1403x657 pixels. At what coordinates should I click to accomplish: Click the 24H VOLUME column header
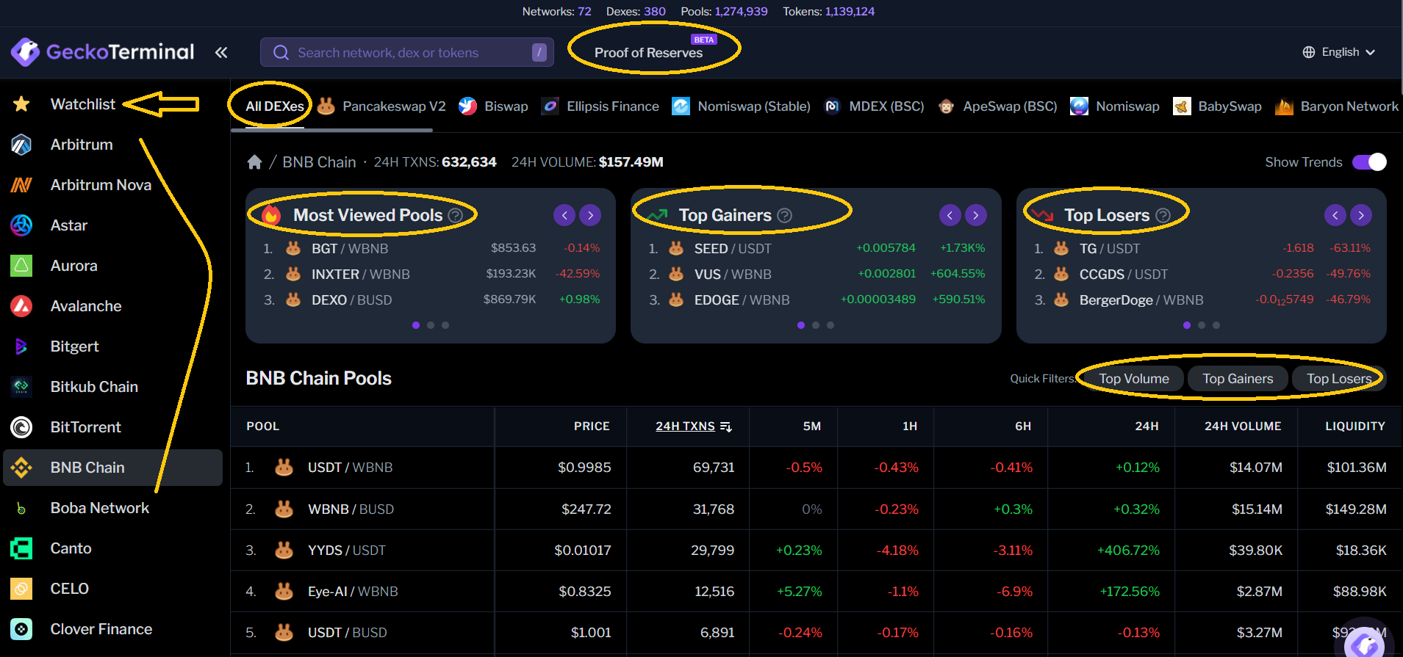[1243, 426]
